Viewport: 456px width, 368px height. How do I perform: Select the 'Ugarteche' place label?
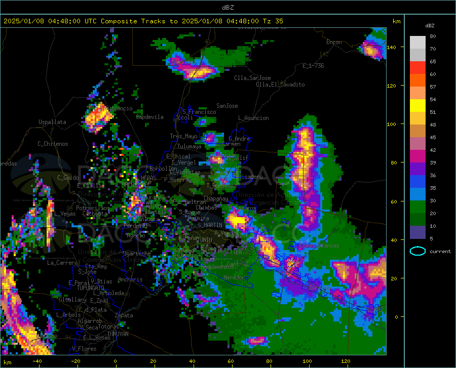[137, 254]
